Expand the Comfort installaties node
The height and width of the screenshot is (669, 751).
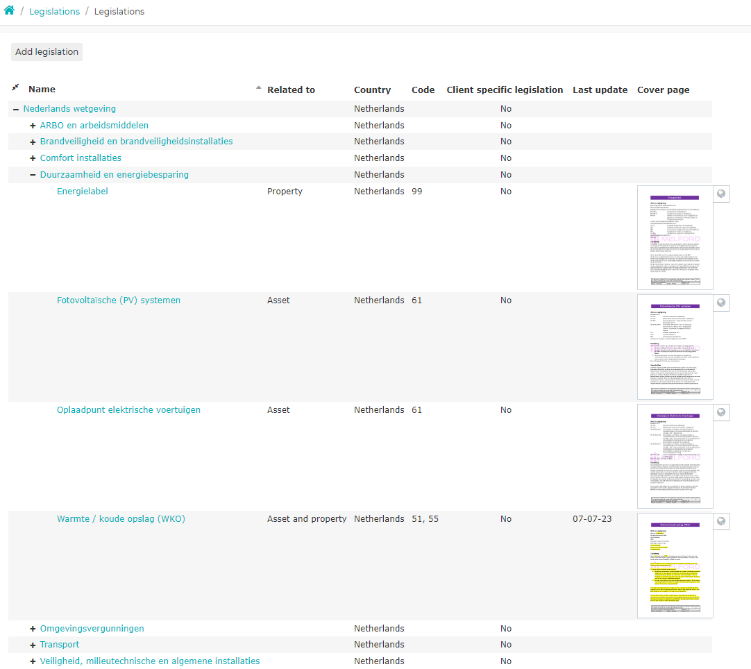tap(33, 158)
